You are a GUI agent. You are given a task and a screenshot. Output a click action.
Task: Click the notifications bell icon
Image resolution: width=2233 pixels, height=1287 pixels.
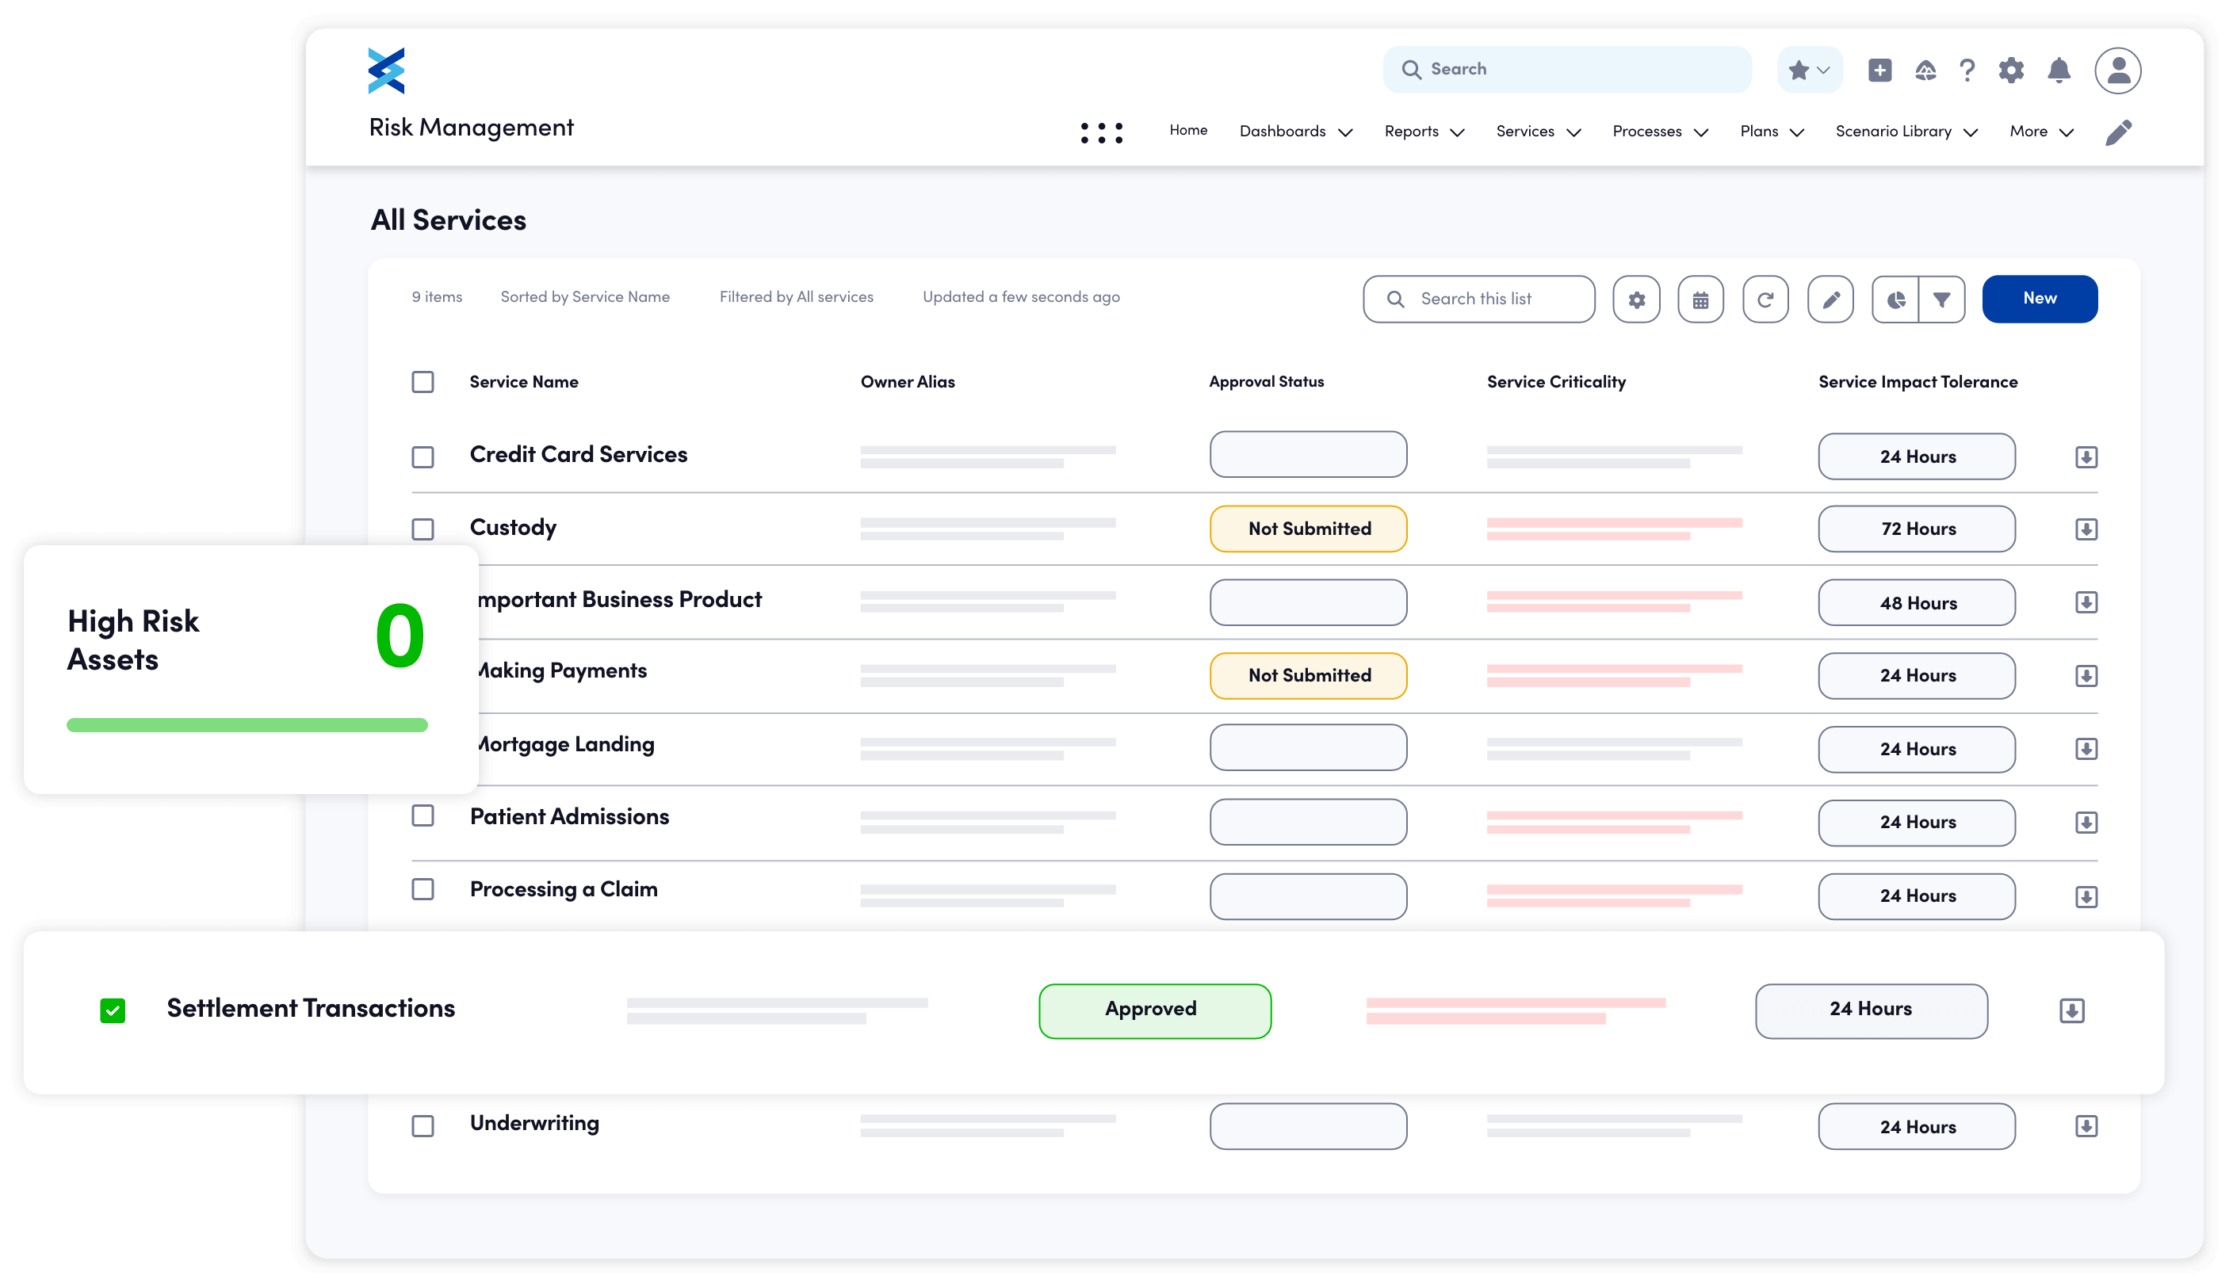2058,70
